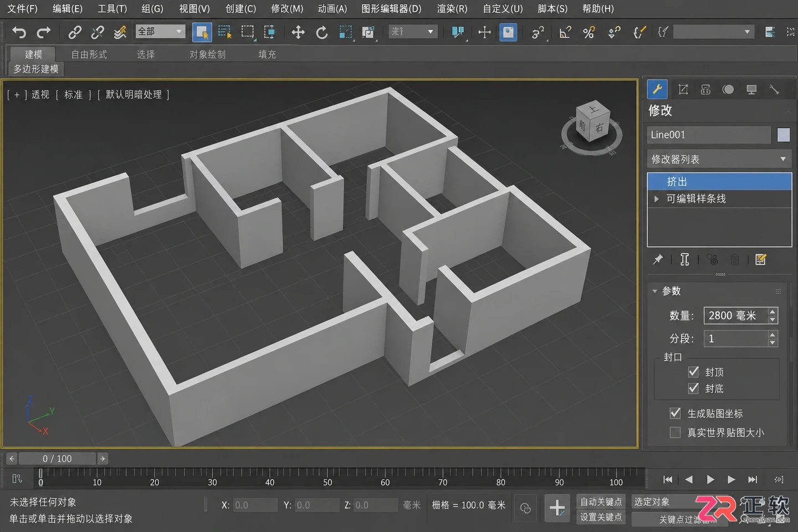798x532 pixels.
Task: Activate the Select and Rotate tool
Action: [321, 32]
